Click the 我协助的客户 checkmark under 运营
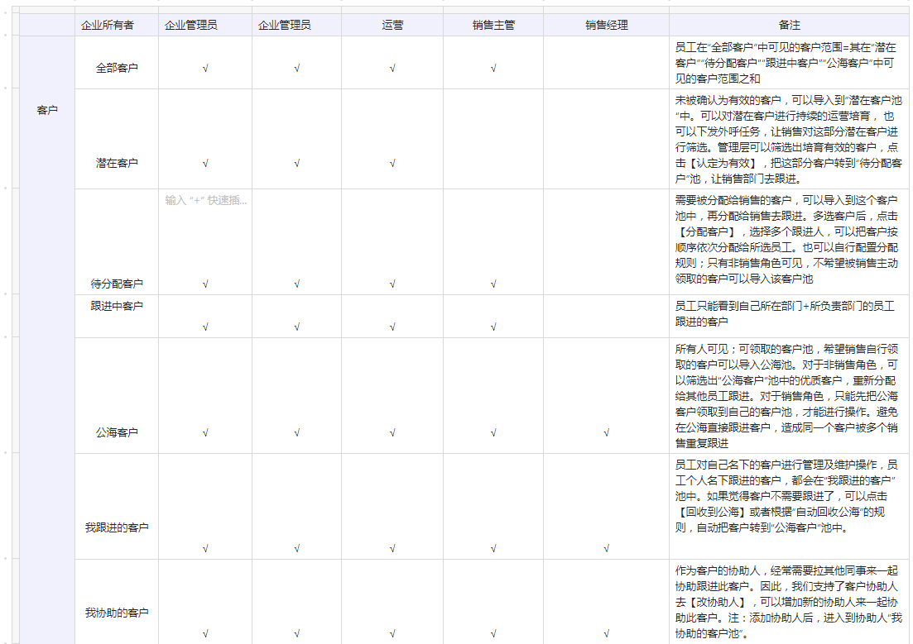 pyautogui.click(x=392, y=633)
